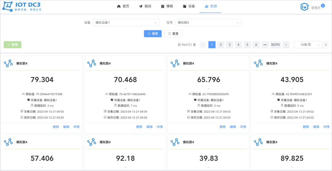Edit the 79.304 record via 编辑
332x171 pixels.
pos(66,127)
